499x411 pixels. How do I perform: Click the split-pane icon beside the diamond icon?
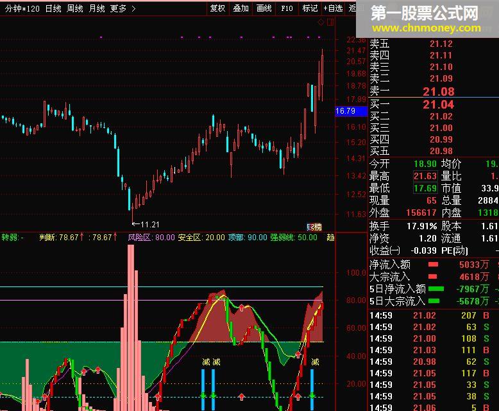[330, 22]
